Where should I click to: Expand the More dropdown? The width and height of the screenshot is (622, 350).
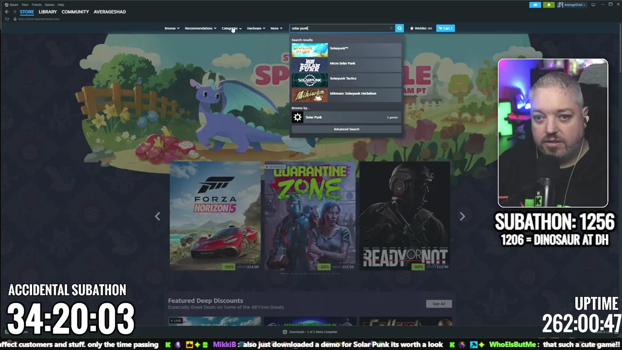276,28
